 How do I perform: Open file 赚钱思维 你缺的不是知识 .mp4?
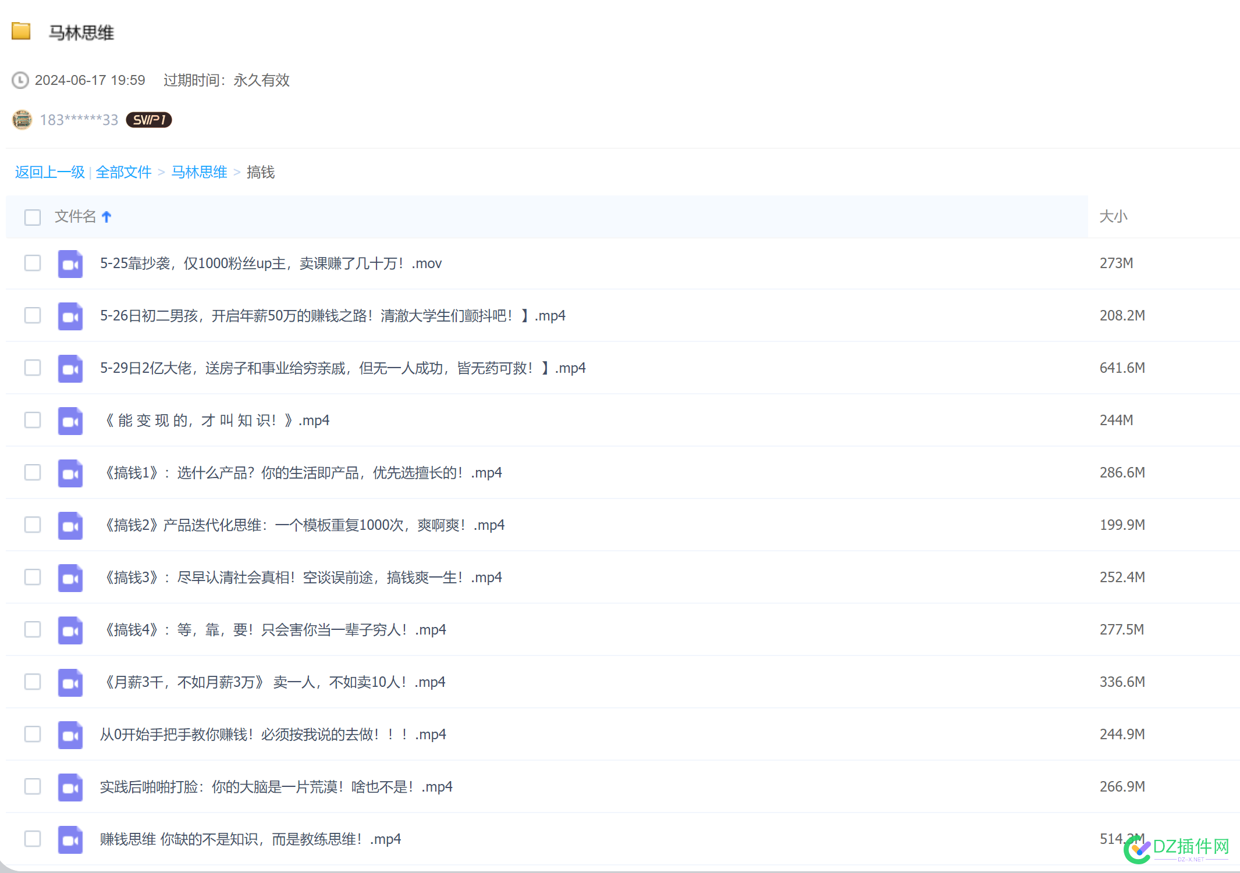click(250, 839)
